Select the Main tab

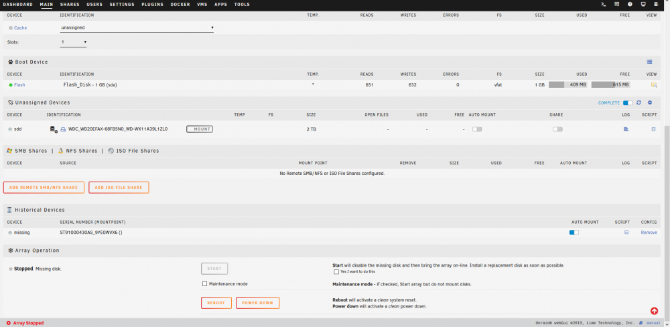click(x=47, y=5)
